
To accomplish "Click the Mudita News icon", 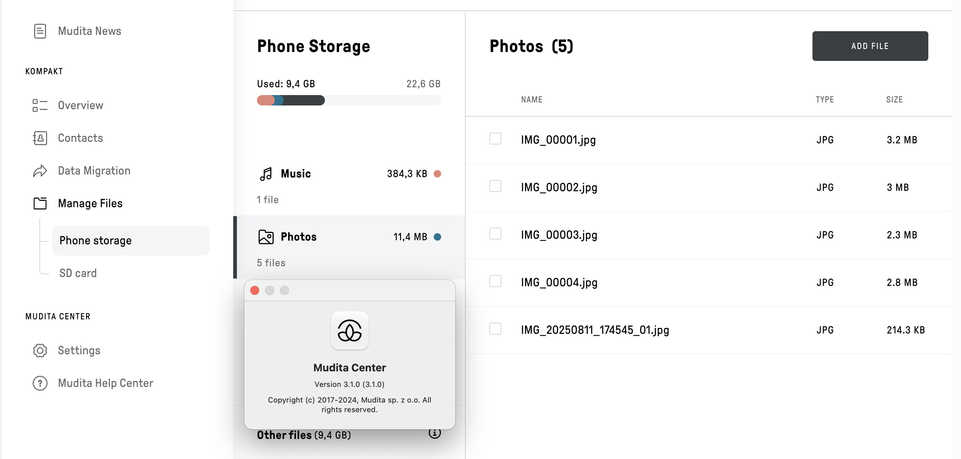I will (x=40, y=31).
